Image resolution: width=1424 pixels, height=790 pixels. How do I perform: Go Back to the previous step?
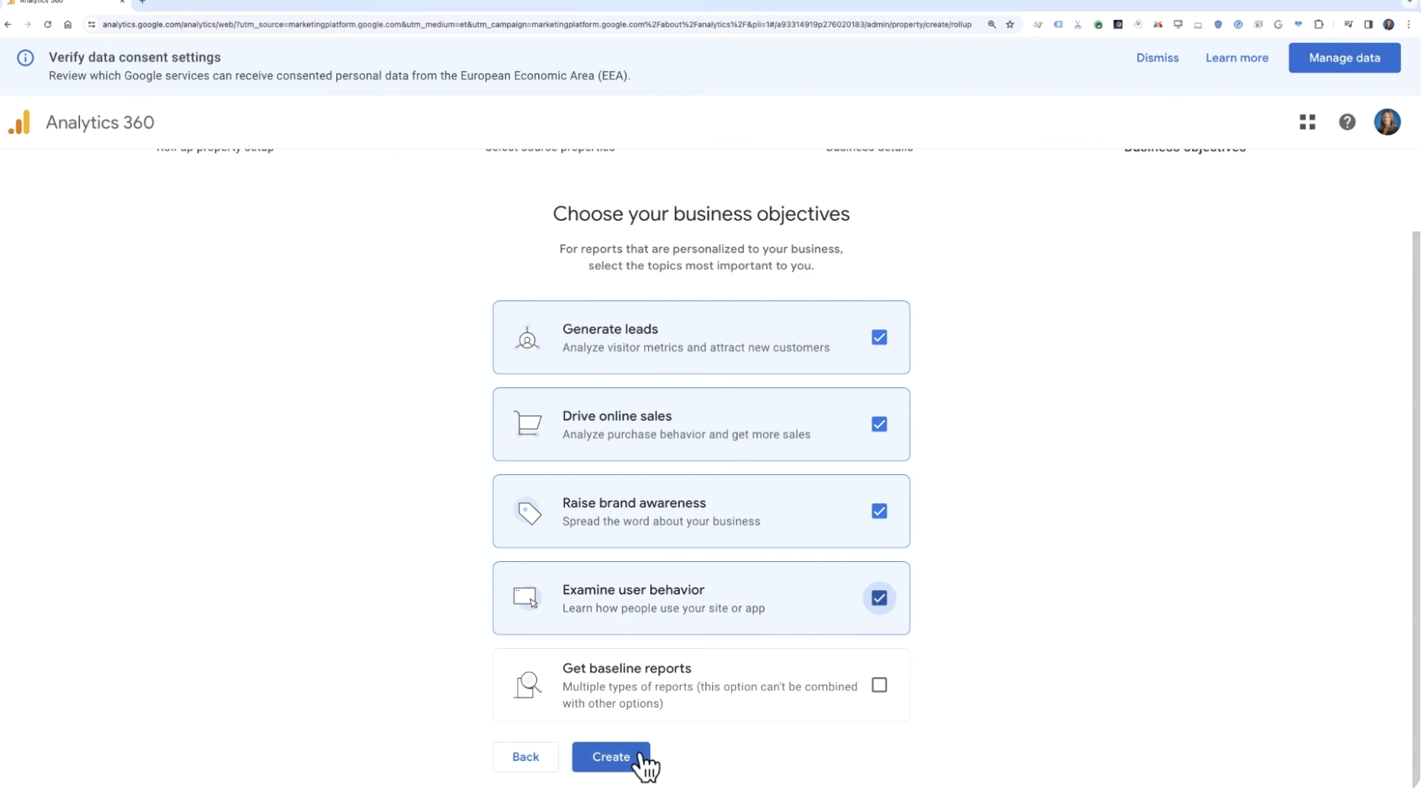(x=527, y=758)
